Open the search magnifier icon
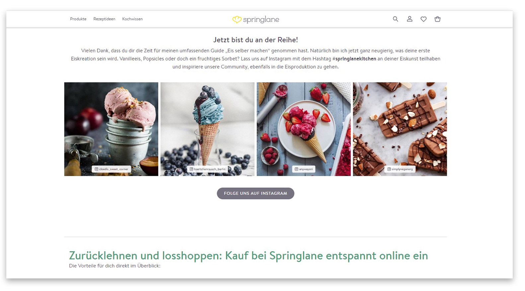 pyautogui.click(x=395, y=19)
